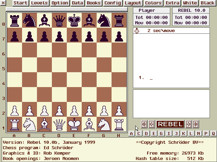Click the Player clock panel

pyautogui.click(x=152, y=17)
